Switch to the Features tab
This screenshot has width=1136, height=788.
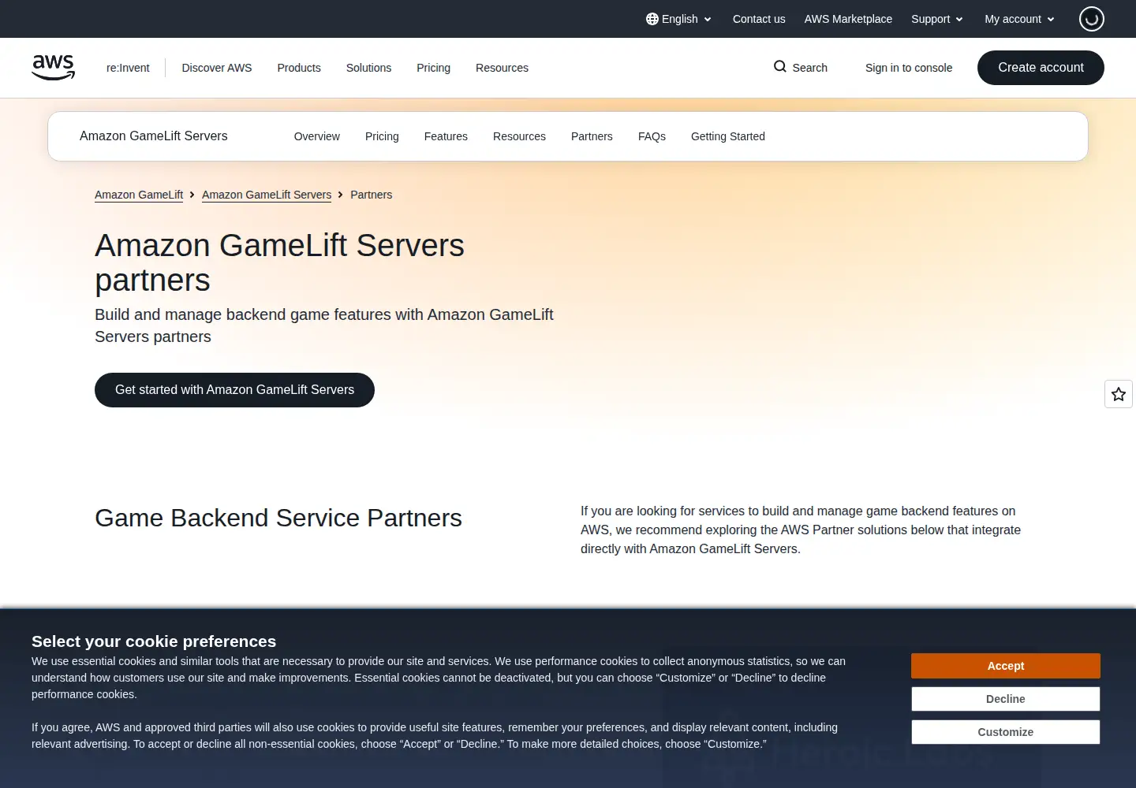tap(446, 136)
